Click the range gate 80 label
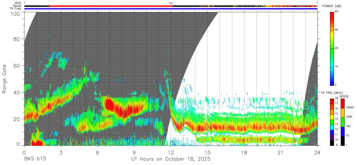The height and width of the screenshot is (165, 357). (x=17, y=39)
